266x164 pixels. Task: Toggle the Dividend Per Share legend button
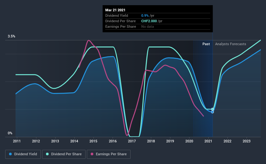64,154
